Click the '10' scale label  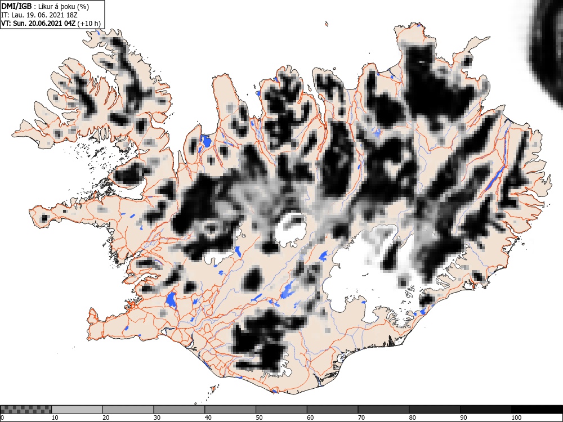[55, 417]
